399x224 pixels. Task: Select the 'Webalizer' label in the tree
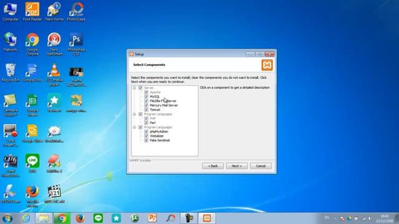pyautogui.click(x=156, y=136)
